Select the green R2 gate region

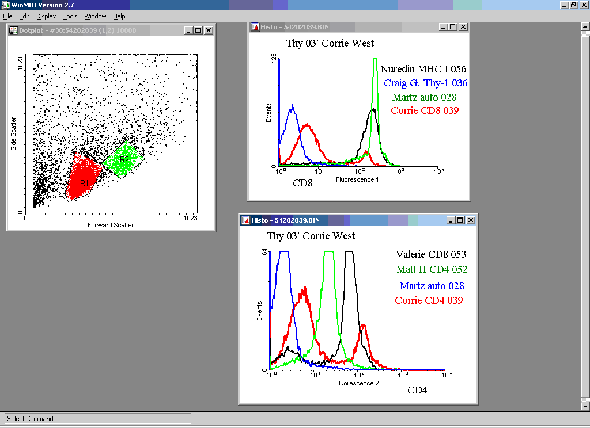pos(123,160)
